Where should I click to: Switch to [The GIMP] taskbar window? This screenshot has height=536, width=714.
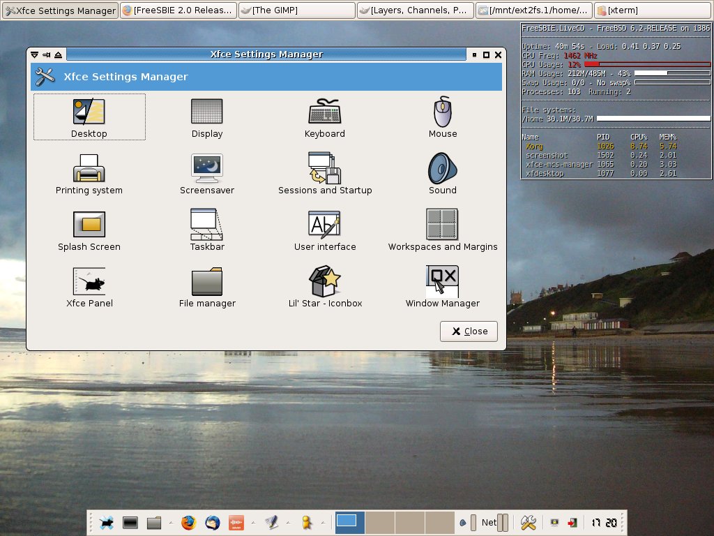[296, 10]
